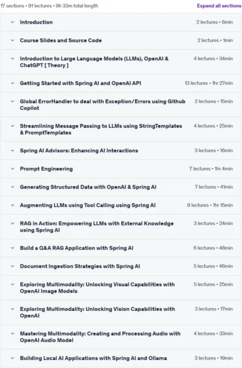Expand chevron for Building Local AI Applications with Ollama
242x368 pixels.
click(x=13, y=358)
